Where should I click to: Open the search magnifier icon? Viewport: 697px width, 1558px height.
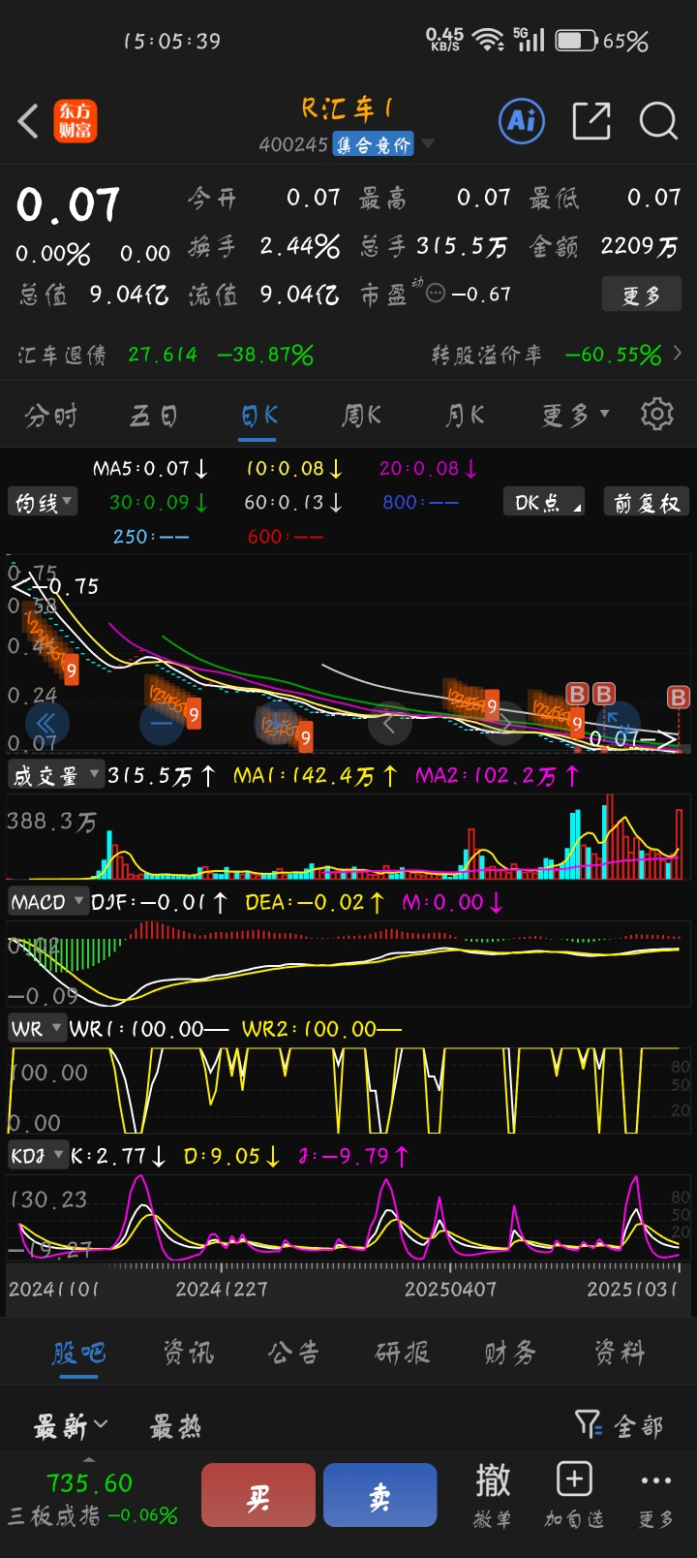pos(658,121)
